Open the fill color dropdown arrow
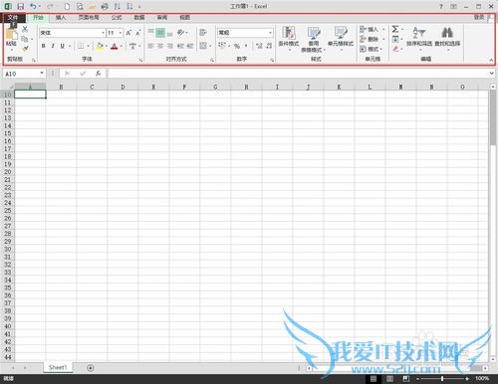 coord(107,46)
